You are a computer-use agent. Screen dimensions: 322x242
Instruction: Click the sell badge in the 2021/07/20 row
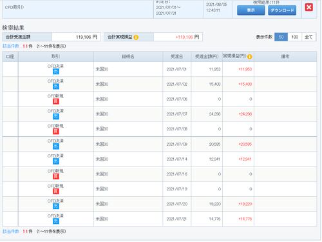click(56, 207)
